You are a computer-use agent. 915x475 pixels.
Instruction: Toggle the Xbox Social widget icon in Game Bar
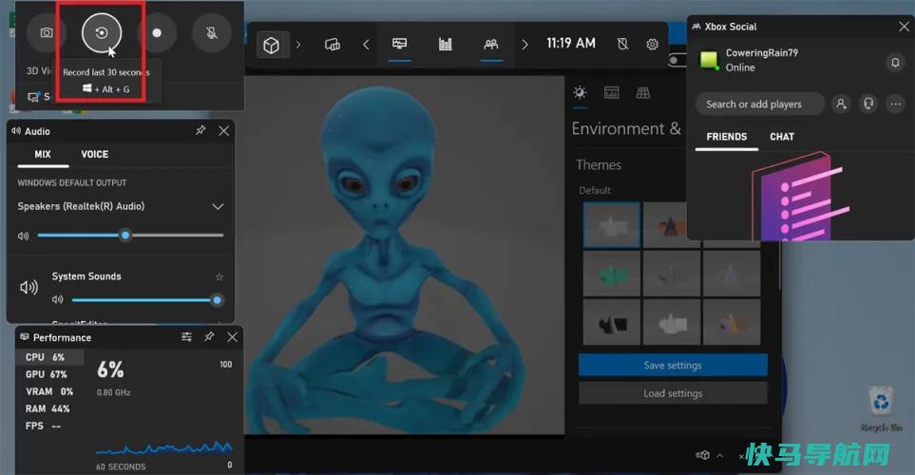pos(491,44)
